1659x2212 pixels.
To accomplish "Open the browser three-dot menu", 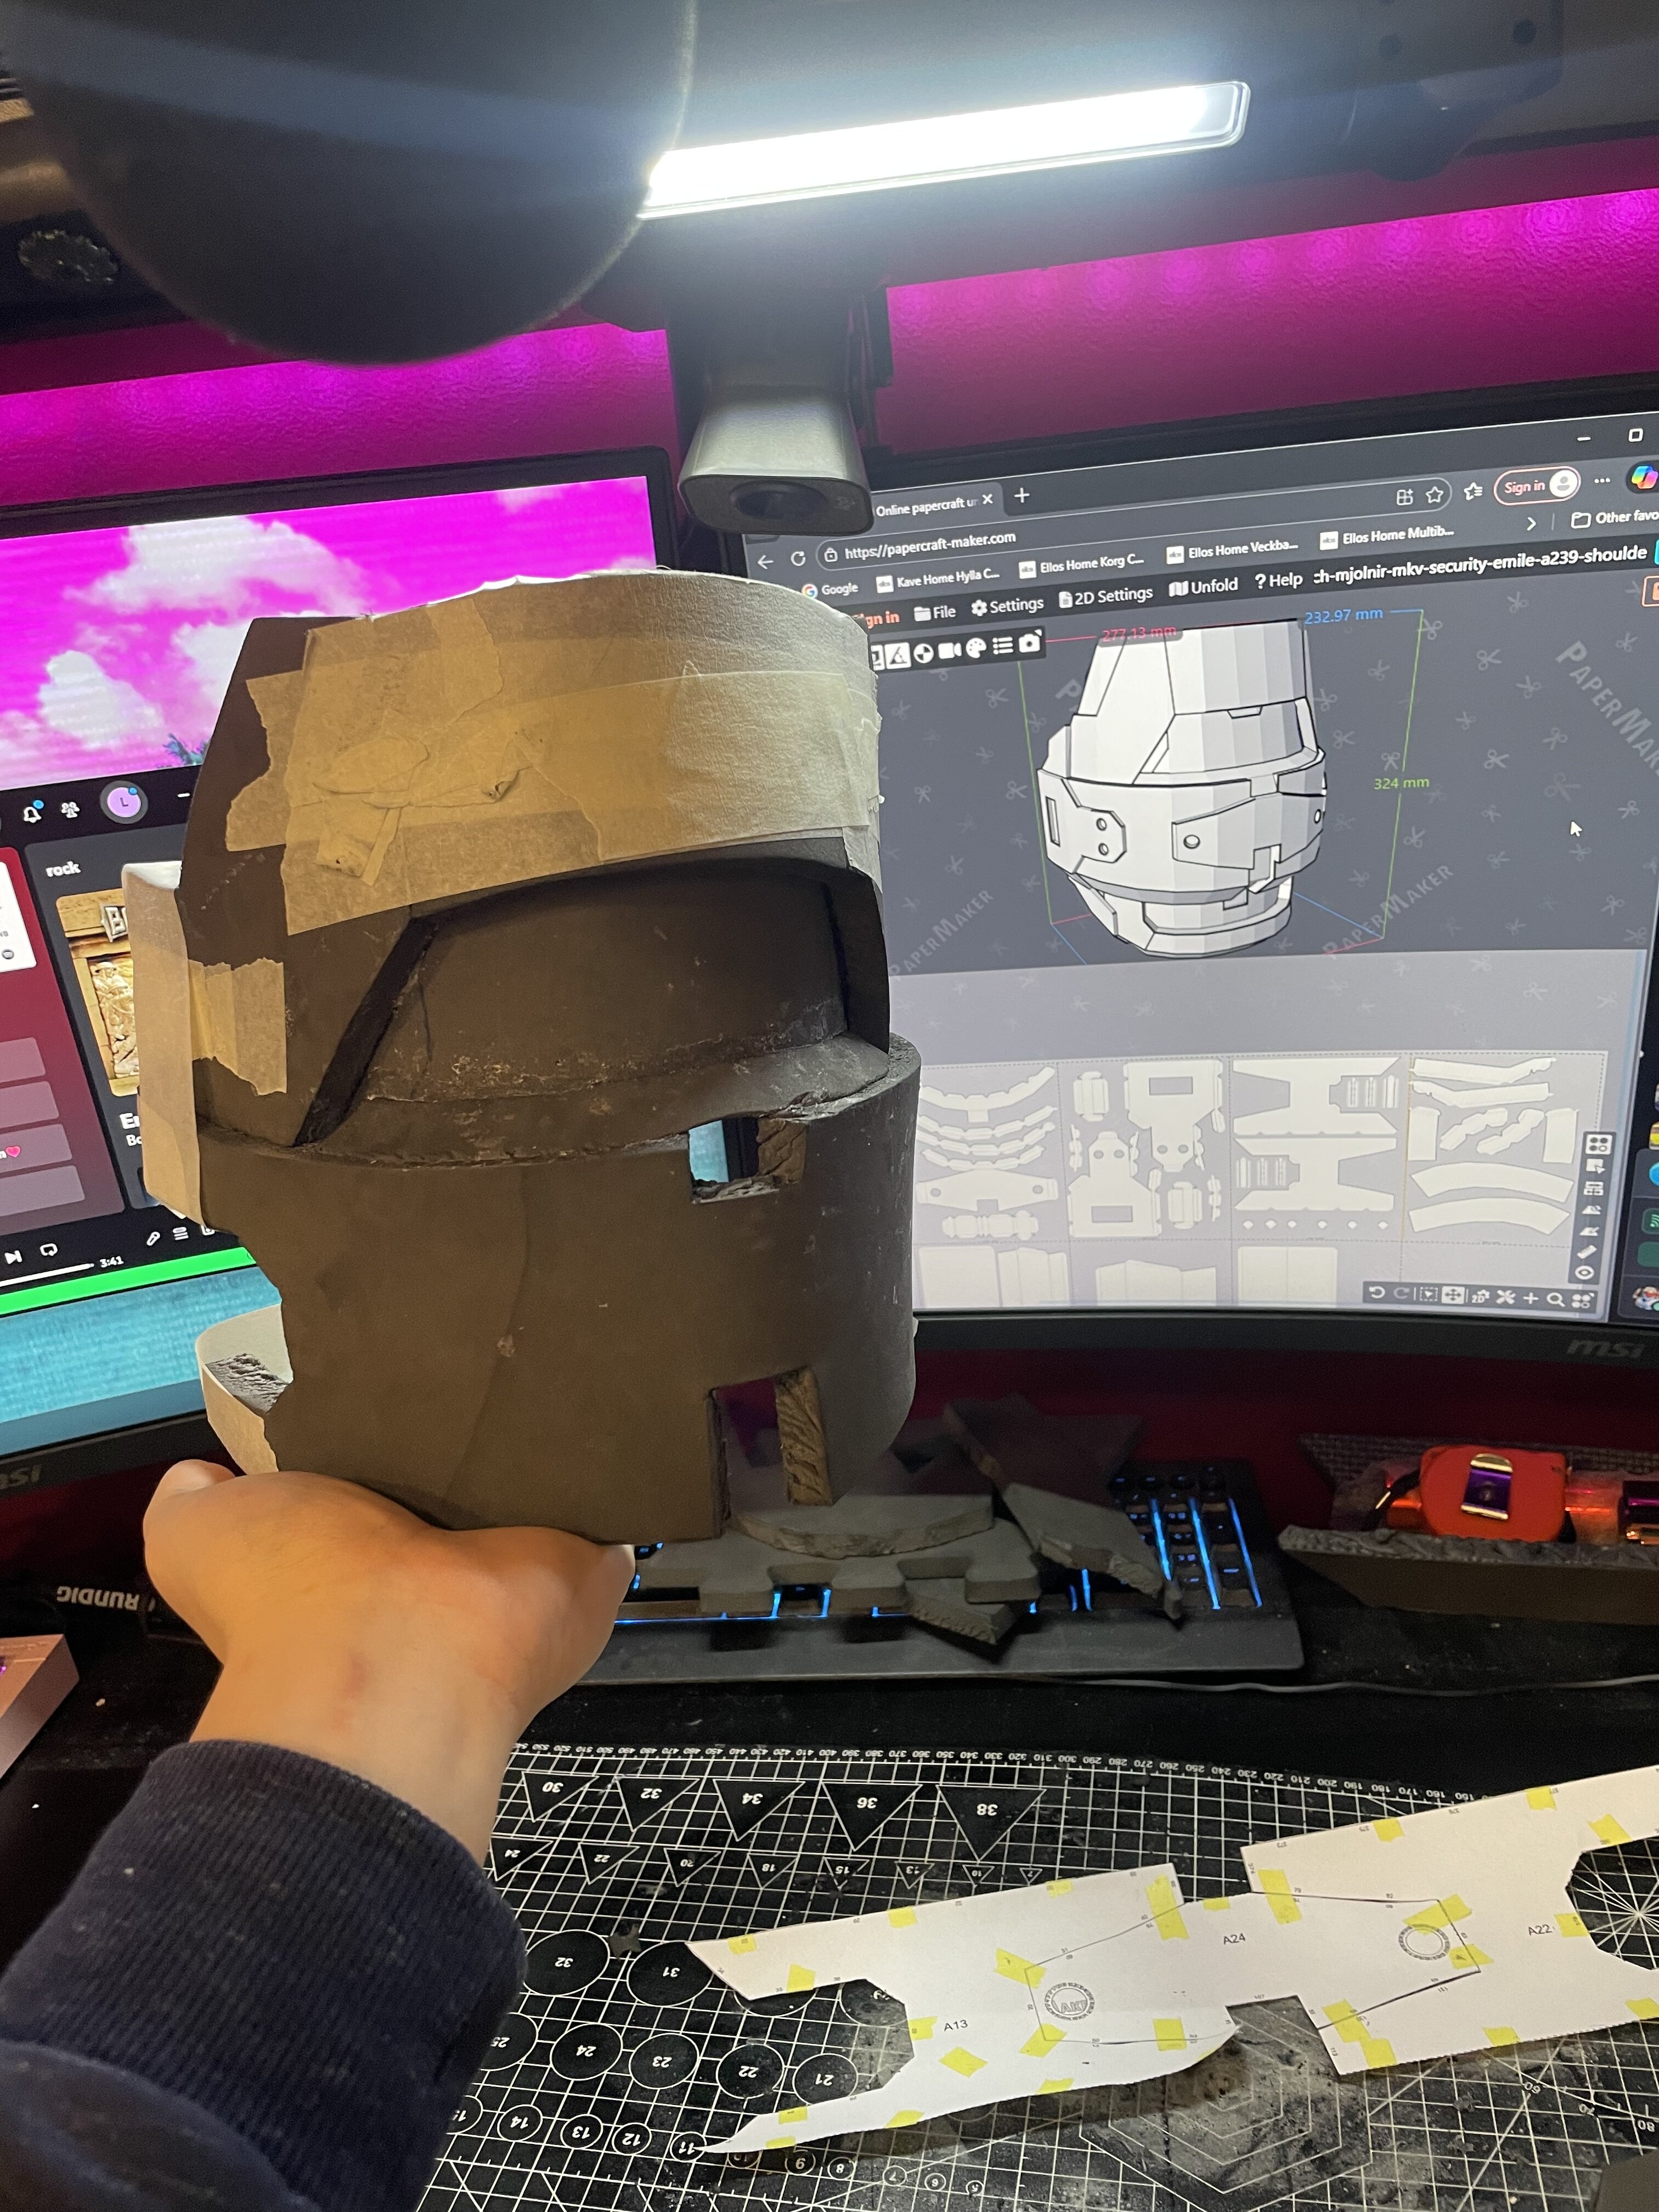I will [x=1602, y=481].
